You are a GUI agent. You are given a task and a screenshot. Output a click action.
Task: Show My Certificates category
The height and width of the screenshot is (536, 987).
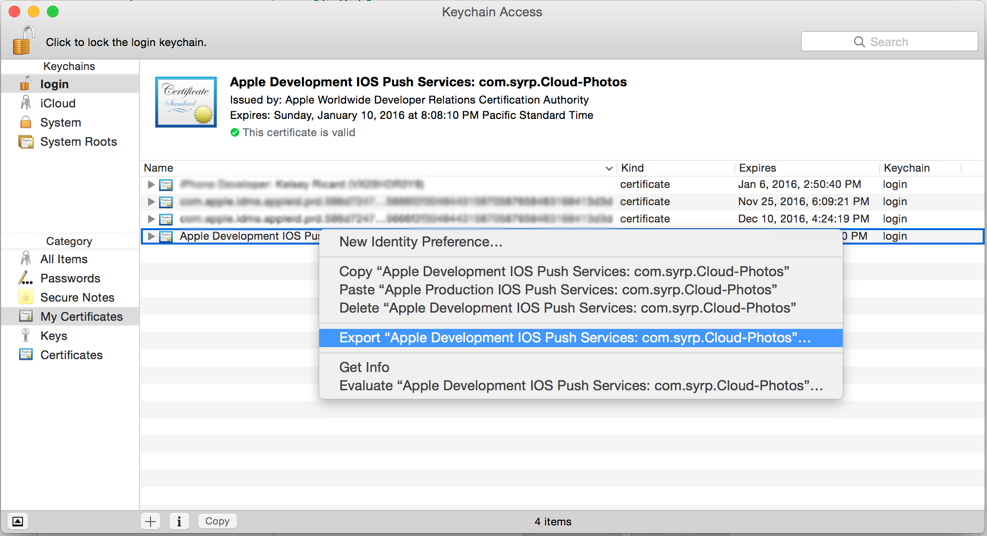pyautogui.click(x=70, y=316)
